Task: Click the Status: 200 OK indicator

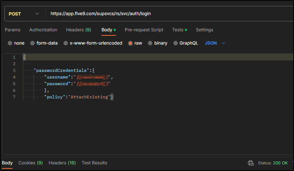Action: tap(273, 163)
